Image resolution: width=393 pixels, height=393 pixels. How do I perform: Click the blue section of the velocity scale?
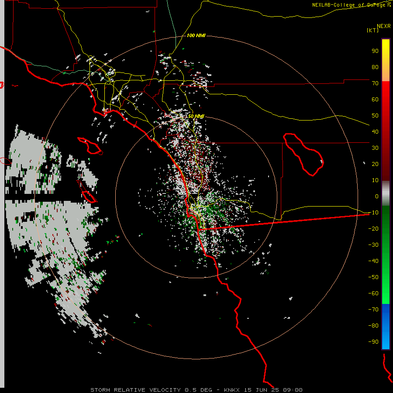[x=386, y=326]
